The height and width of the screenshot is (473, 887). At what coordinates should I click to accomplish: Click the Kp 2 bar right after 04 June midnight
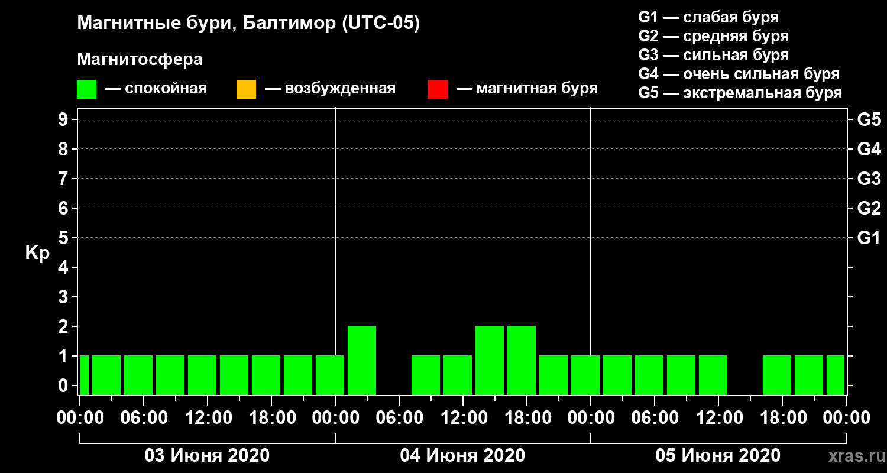[362, 360]
